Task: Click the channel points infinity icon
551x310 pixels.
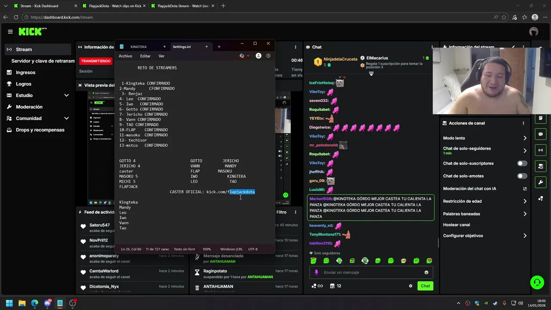Action: coord(317,286)
